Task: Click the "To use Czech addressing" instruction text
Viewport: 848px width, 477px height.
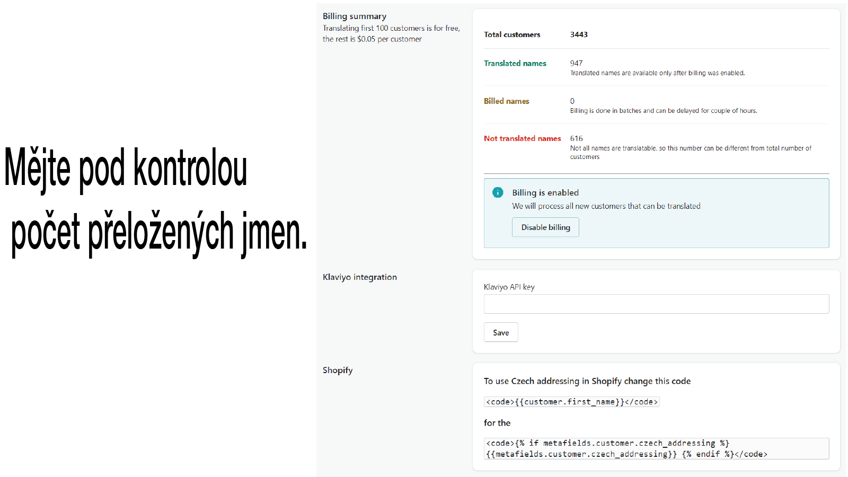Action: (587, 381)
